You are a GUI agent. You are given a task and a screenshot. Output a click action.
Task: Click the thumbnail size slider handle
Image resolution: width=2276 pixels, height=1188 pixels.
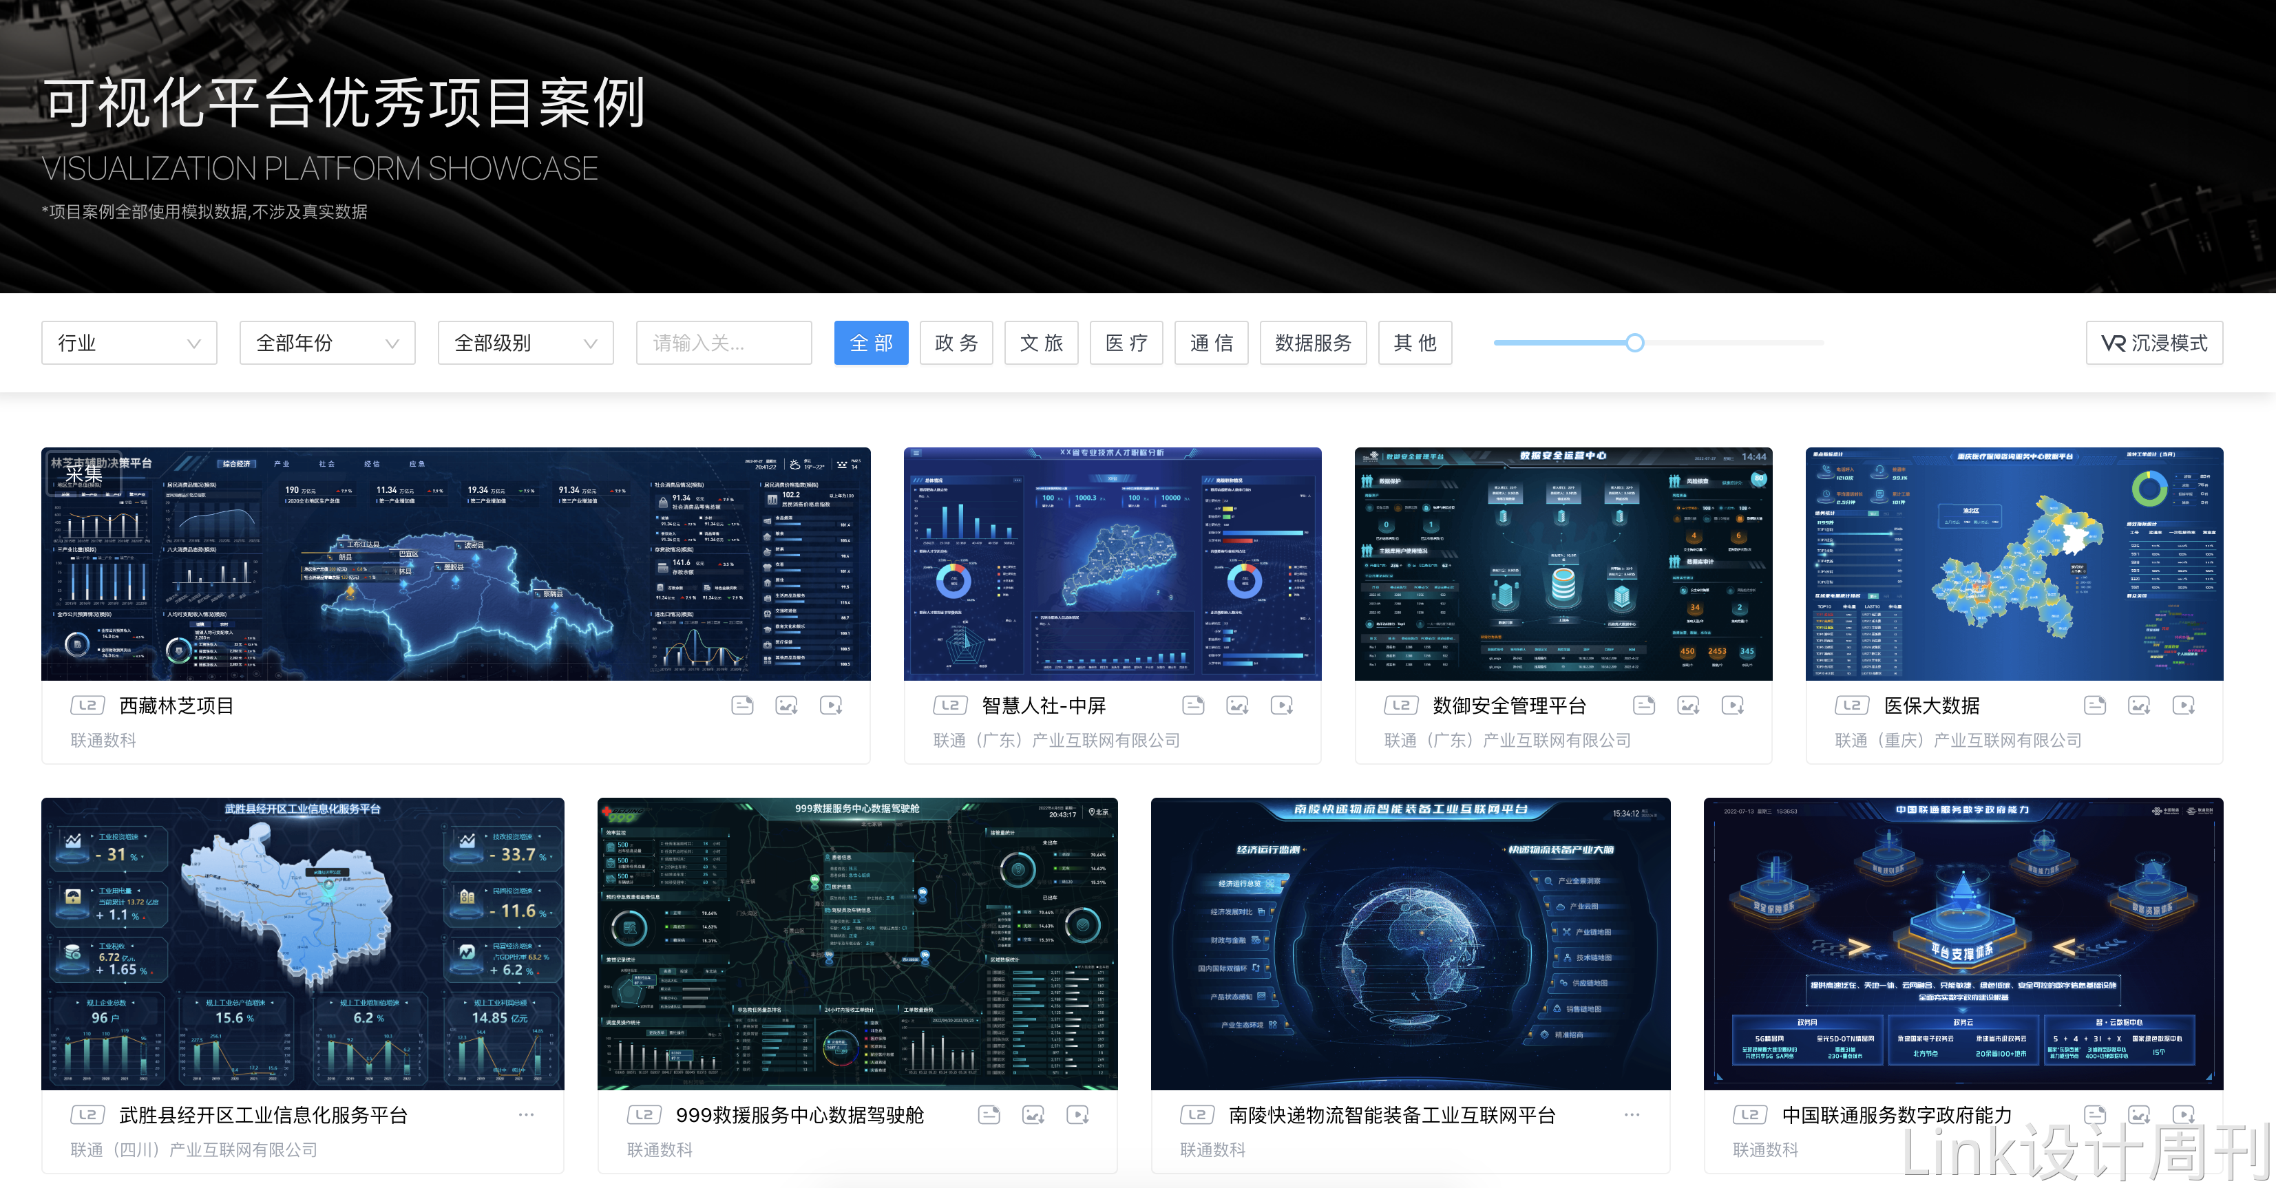1634,343
